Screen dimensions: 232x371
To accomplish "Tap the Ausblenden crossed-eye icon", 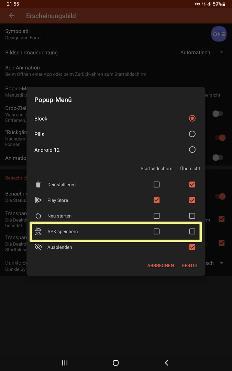I will point(38,247).
